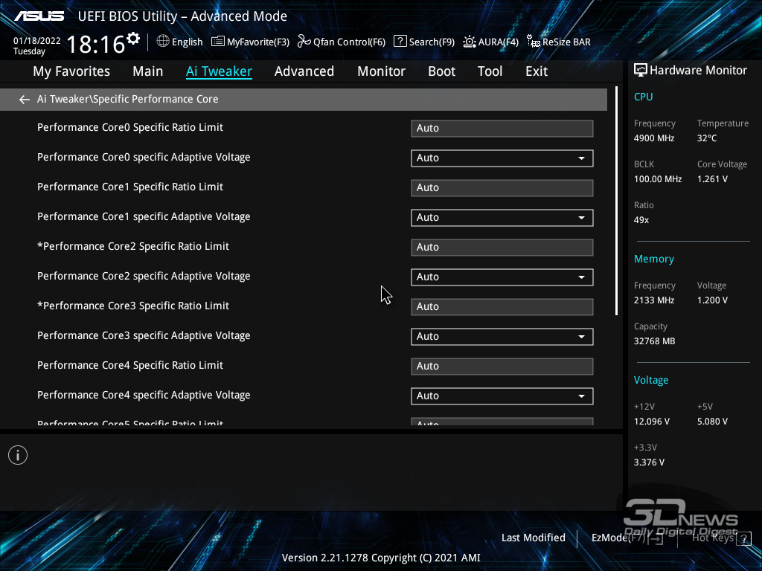
Task: Click the Core Voltage value 1.261 V
Action: 712,179
